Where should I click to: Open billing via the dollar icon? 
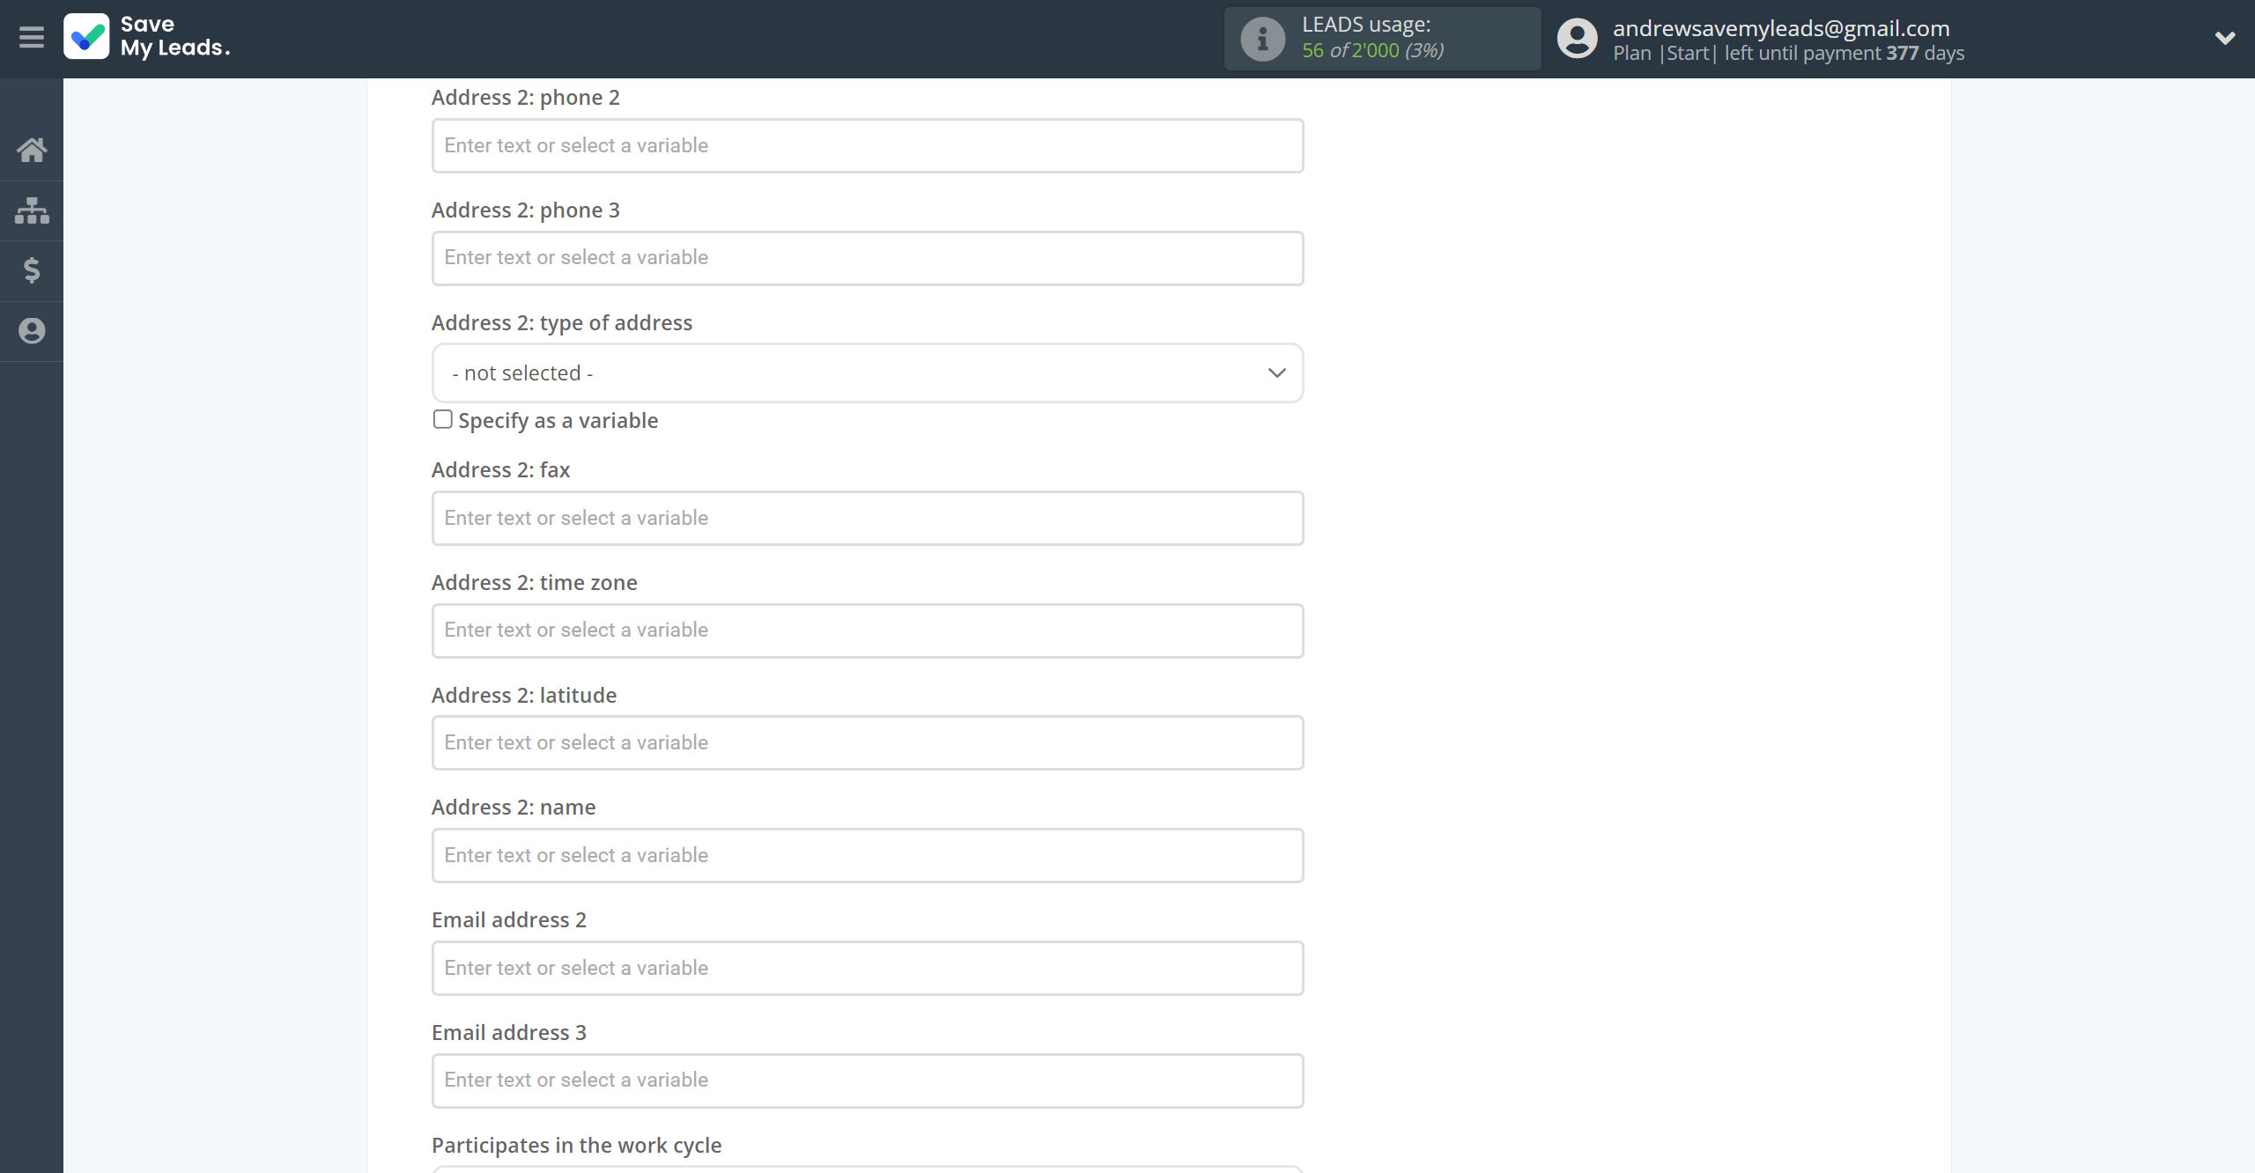[x=32, y=270]
